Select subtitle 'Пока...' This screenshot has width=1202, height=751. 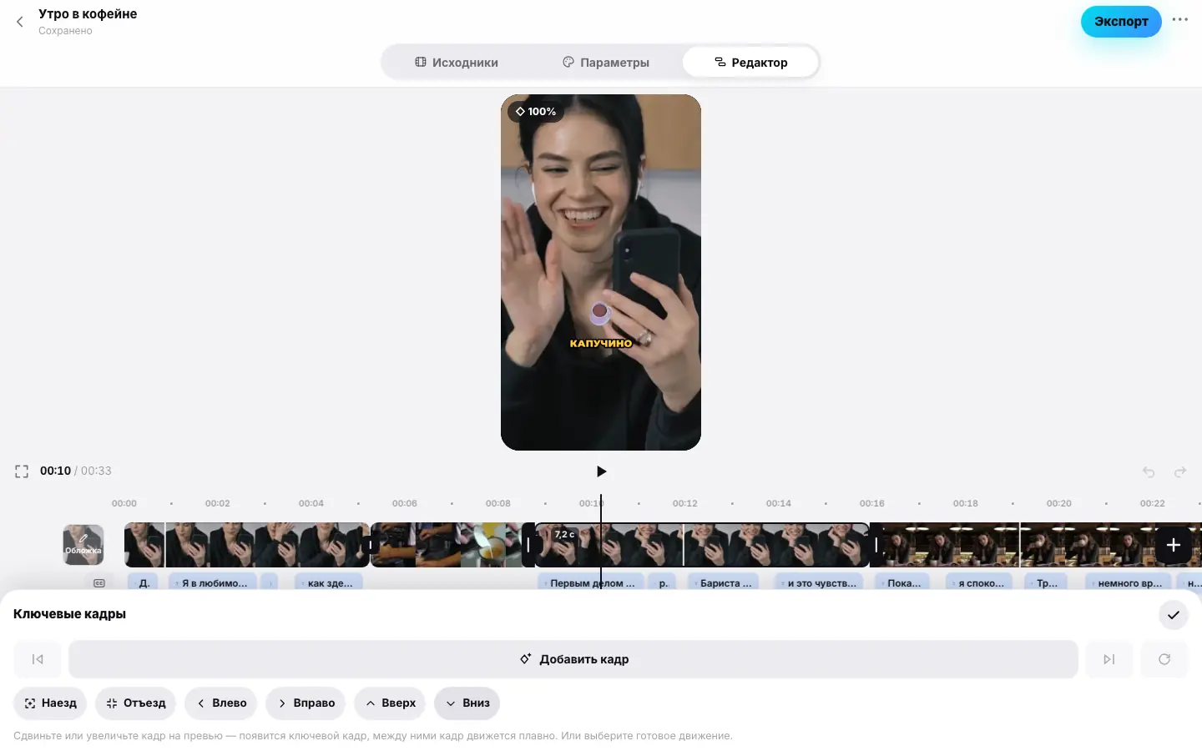(902, 583)
